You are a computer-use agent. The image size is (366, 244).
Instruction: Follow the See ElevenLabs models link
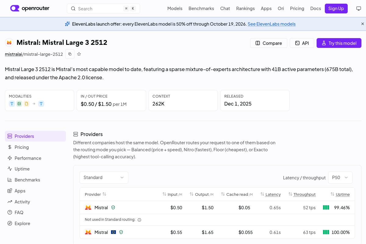[x=271, y=24]
